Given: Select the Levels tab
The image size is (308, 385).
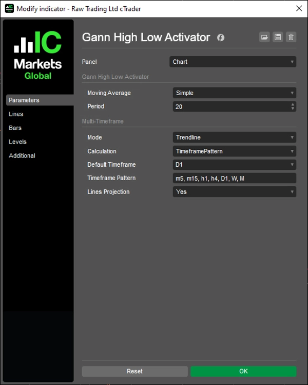Looking at the screenshot, I should coord(17,142).
